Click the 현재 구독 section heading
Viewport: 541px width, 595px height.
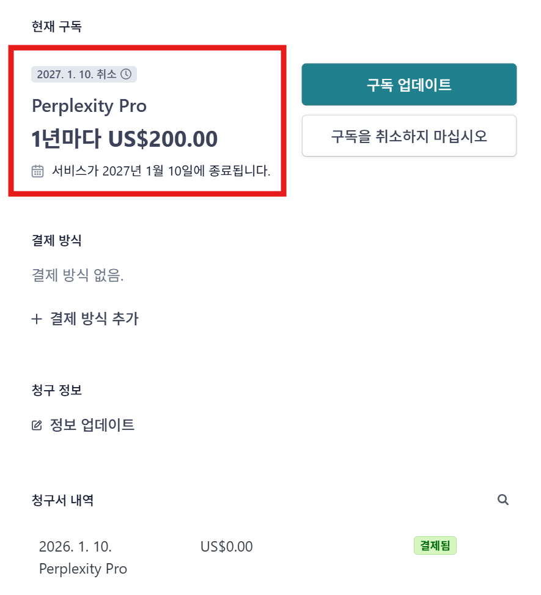57,26
